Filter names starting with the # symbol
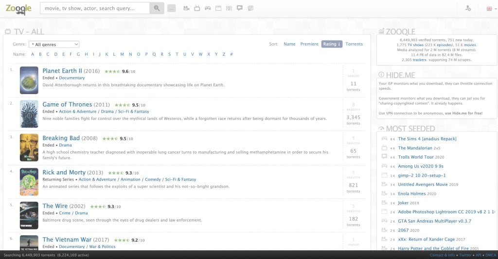The height and width of the screenshot is (259, 498). [x=231, y=54]
